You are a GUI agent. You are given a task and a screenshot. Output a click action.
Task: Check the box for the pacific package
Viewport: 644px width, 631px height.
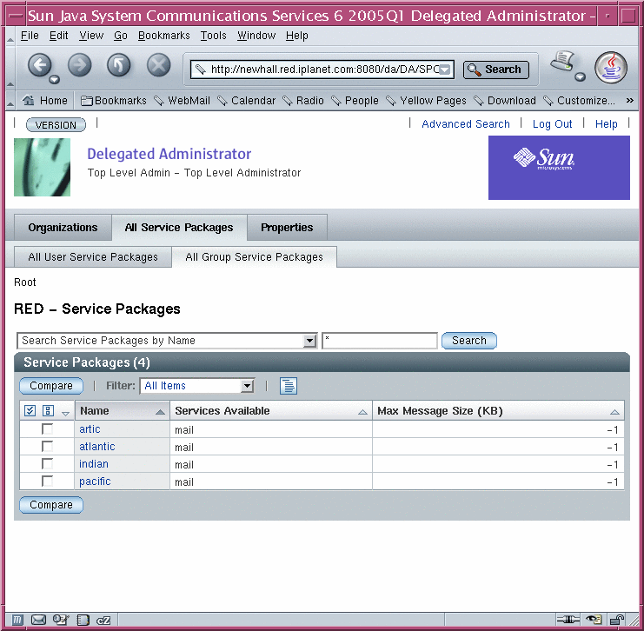47,481
